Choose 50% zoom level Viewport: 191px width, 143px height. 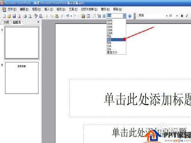point(117,43)
